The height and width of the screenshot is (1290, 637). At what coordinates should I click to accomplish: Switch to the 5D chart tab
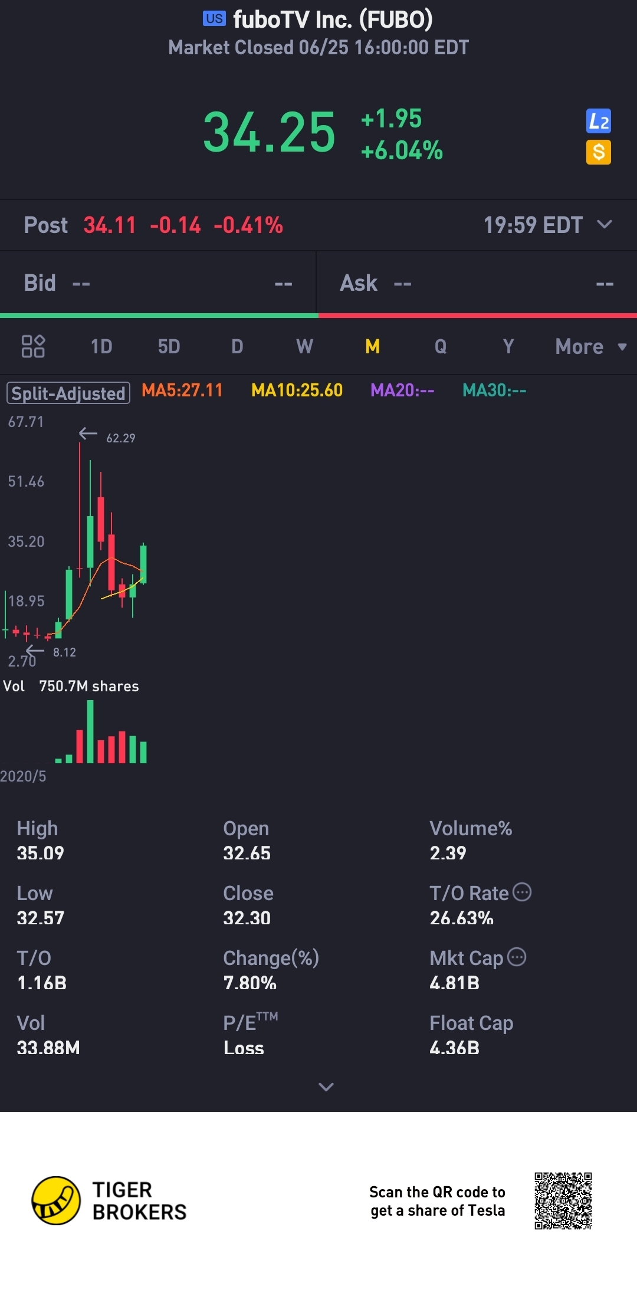click(x=169, y=346)
